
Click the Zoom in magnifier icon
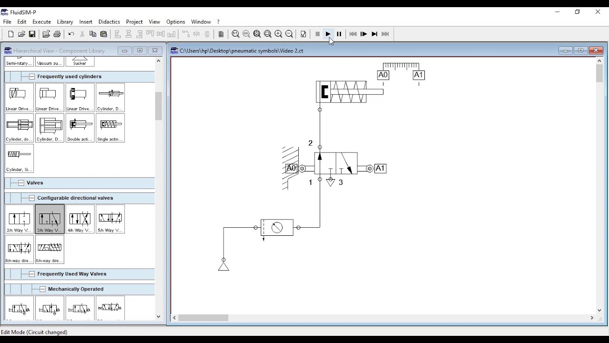click(278, 34)
